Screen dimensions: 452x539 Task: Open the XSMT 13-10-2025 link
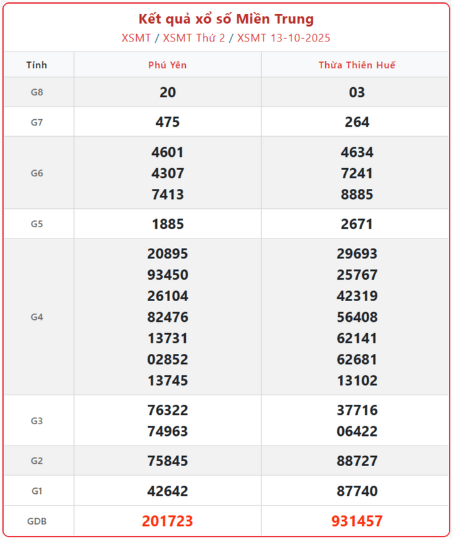click(x=284, y=38)
